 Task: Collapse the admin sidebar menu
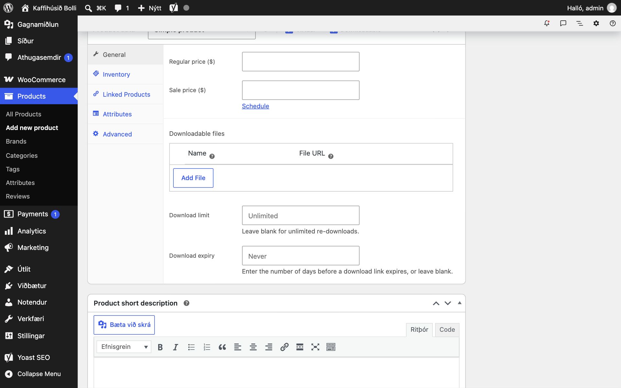pyautogui.click(x=39, y=374)
